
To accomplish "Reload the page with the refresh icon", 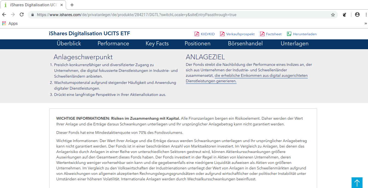I will click(22, 15).
